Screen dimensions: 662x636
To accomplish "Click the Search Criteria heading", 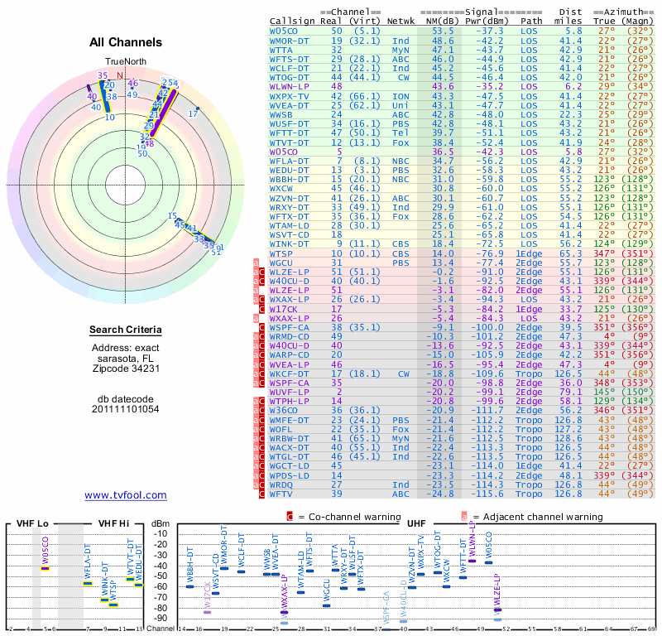I will (126, 330).
